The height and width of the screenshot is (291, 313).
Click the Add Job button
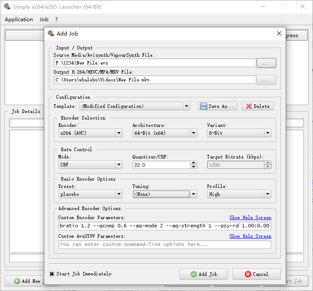click(204, 274)
